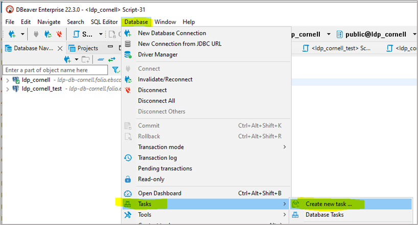
Task: Close the Database Navigator tab
Action: 60,48
